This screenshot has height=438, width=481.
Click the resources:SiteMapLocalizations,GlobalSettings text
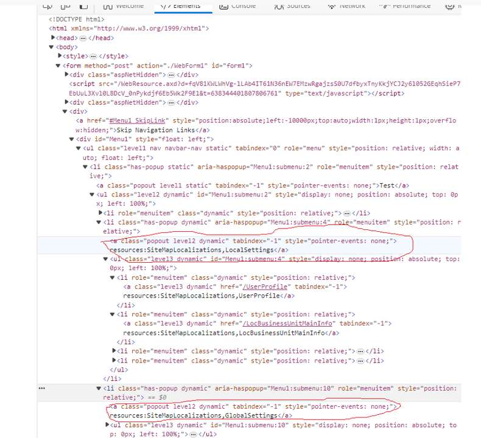193,415
